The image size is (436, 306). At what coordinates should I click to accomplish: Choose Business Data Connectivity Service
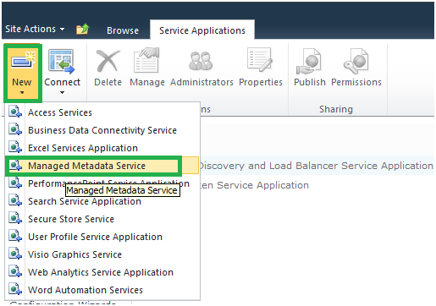point(102,130)
